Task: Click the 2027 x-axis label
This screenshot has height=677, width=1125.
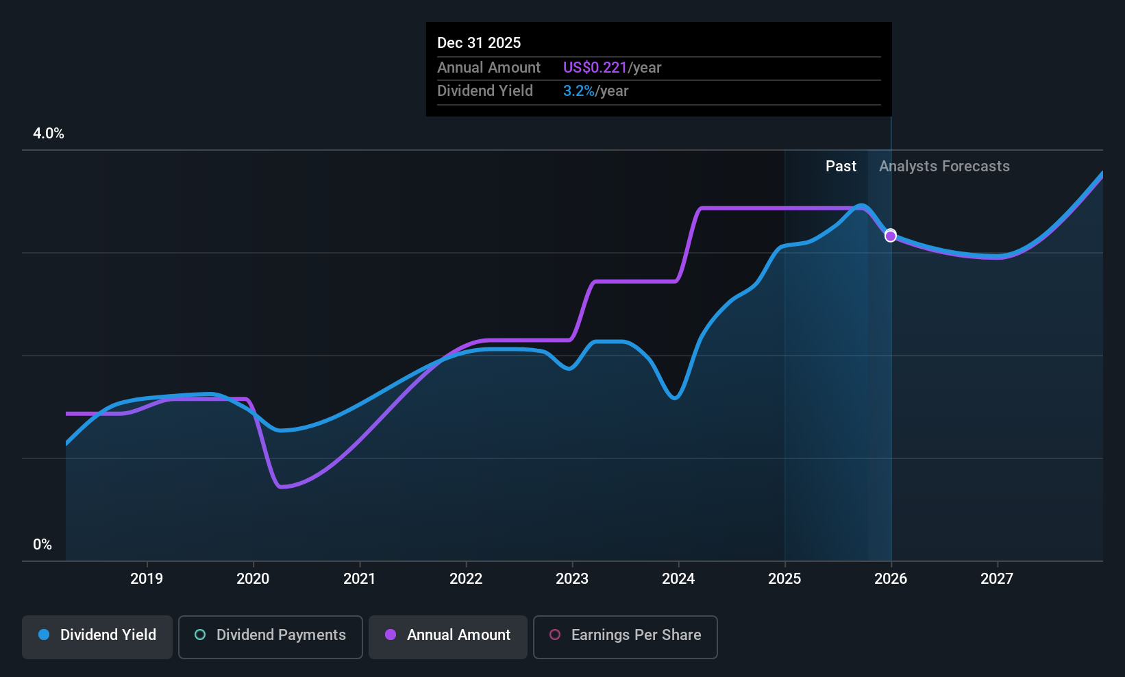Action: click(997, 578)
